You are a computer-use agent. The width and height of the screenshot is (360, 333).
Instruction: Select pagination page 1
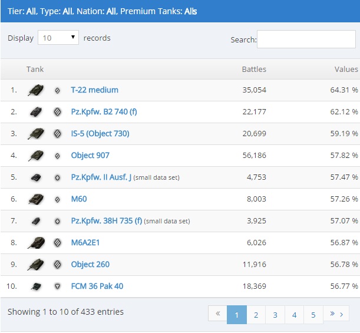click(x=237, y=315)
